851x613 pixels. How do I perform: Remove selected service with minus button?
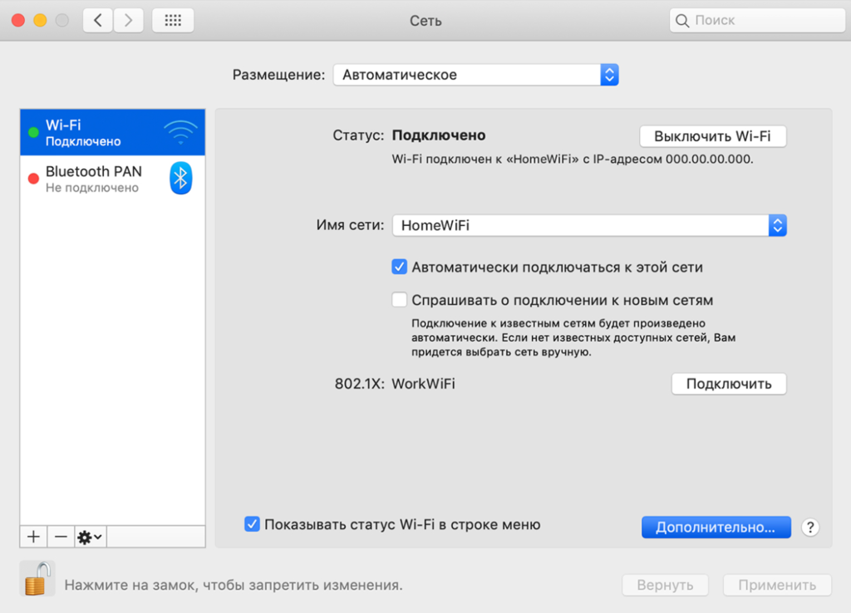pos(61,537)
